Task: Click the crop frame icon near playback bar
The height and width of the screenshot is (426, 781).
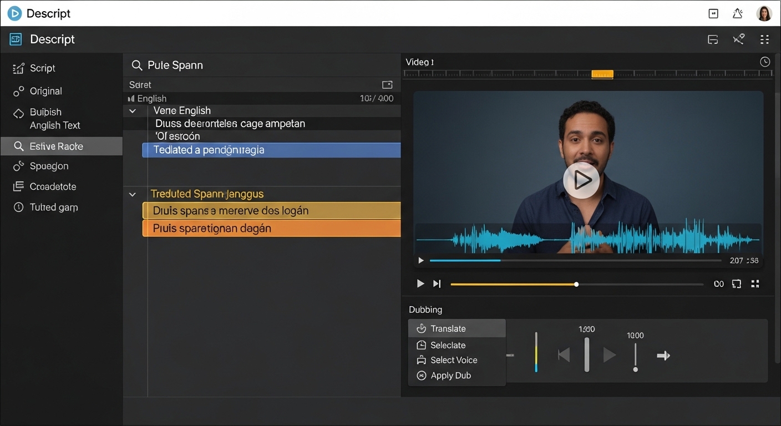Action: pyautogui.click(x=737, y=284)
